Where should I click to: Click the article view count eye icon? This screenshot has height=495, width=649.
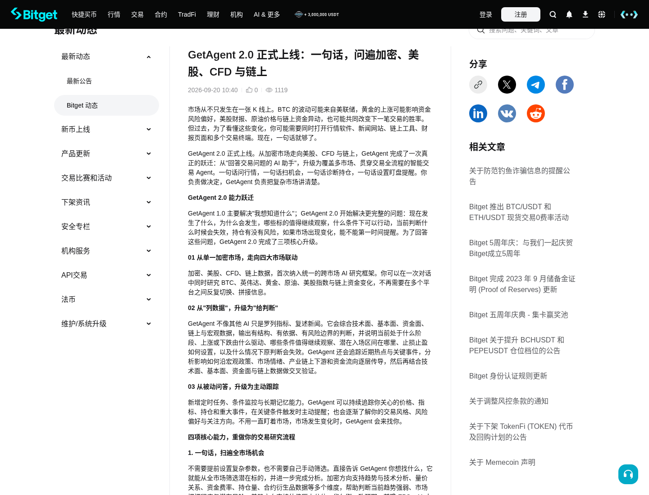pos(269,90)
